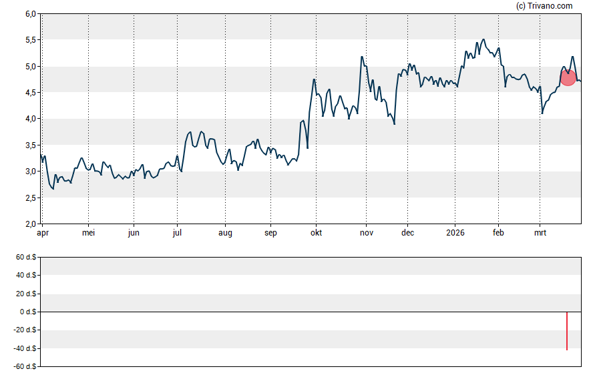Click the red vertical bar in the lower chart
The image size is (593, 377).
[567, 331]
